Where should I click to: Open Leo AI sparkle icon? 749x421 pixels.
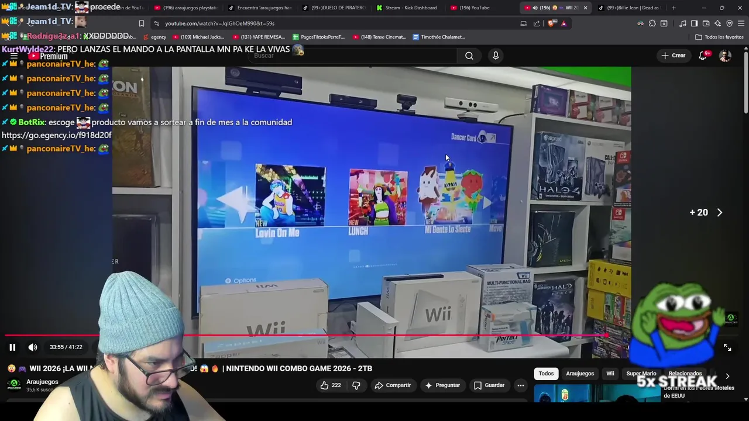717,23
